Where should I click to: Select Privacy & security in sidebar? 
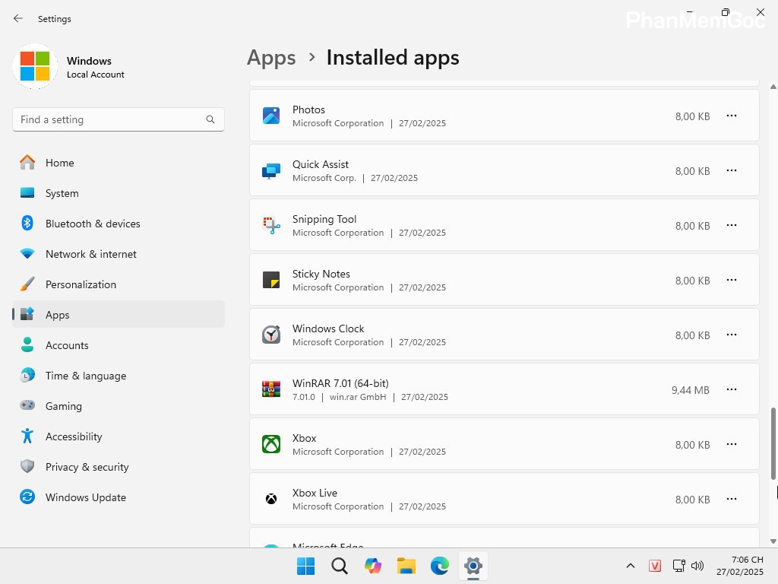[85, 467]
